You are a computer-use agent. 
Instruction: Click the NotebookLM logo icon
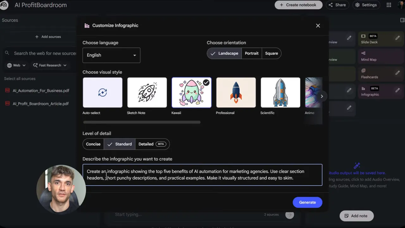click(x=4, y=5)
